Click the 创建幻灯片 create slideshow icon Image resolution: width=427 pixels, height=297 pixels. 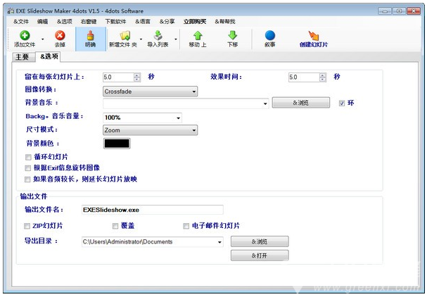click(314, 36)
